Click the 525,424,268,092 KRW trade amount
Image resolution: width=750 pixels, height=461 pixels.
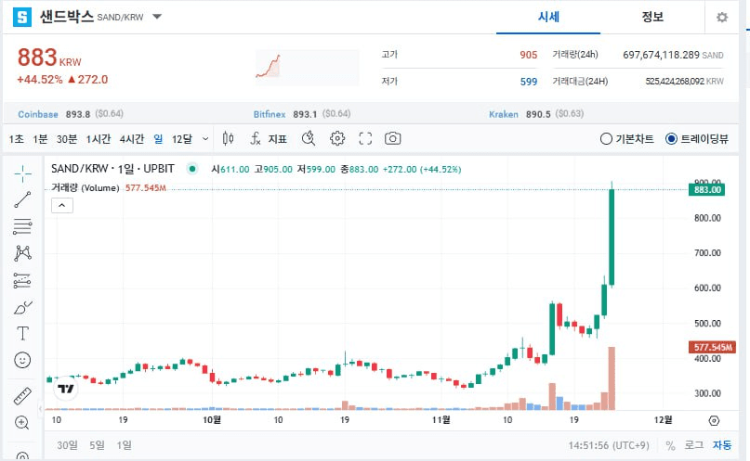pyautogui.click(x=684, y=81)
